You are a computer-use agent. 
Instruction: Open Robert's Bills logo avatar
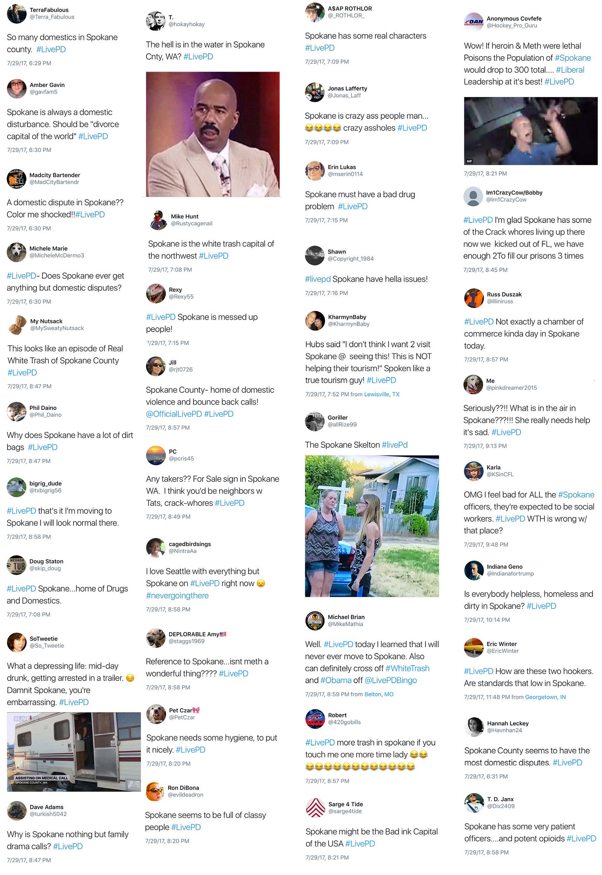click(x=315, y=719)
